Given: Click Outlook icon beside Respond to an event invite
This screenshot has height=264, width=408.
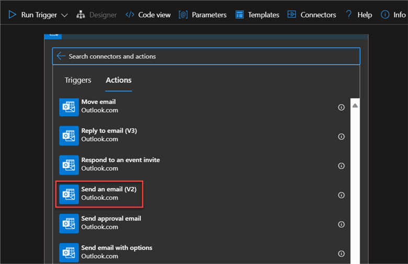Looking at the screenshot, I should (x=69, y=164).
